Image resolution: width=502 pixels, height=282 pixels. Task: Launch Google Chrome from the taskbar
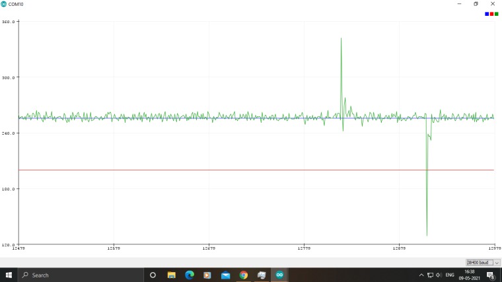click(x=243, y=275)
